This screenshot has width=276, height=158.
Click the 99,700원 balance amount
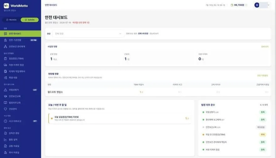pos(239,5)
